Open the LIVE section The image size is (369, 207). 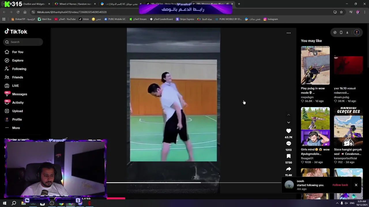point(15,86)
